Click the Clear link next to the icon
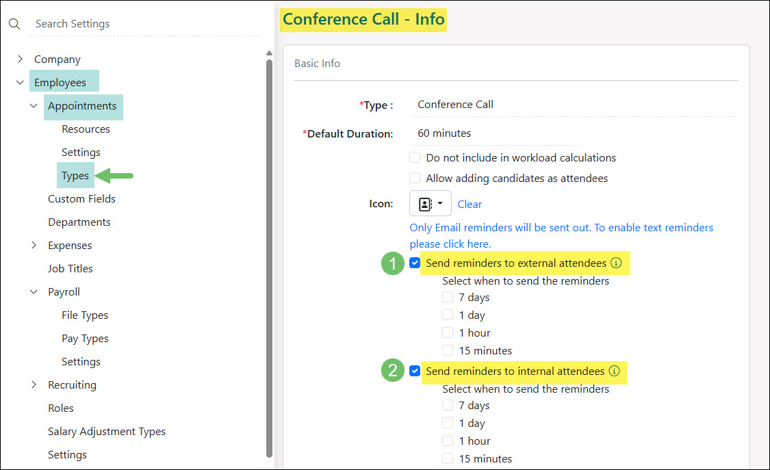This screenshot has width=770, height=470. tap(470, 203)
